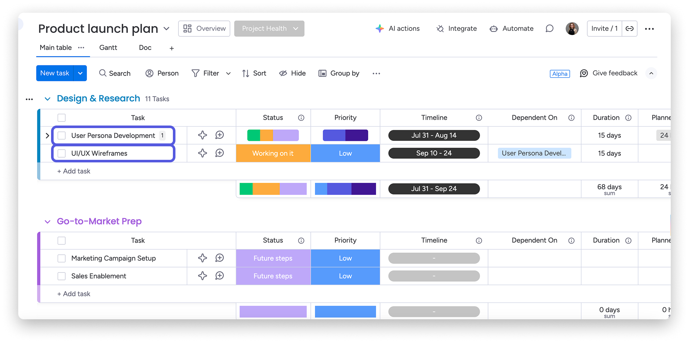Open the search magnifier in toolbar
Viewport: 689px width, 343px height.
(x=103, y=73)
